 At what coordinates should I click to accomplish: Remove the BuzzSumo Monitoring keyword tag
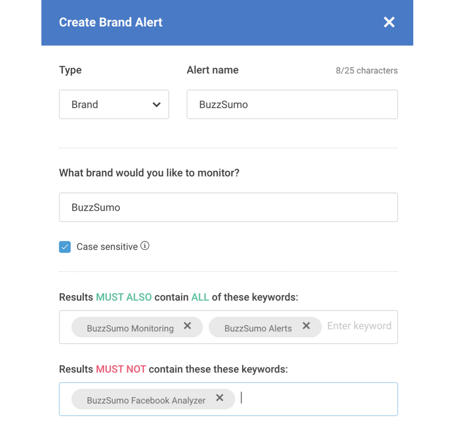coord(187,326)
